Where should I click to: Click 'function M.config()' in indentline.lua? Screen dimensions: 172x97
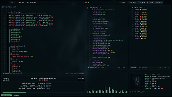pyautogui.click(x=14, y=12)
